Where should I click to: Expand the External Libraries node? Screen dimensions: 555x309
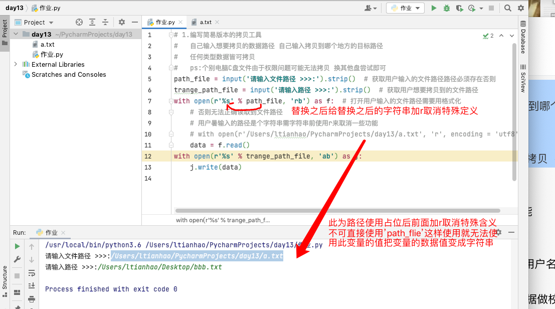[16, 64]
